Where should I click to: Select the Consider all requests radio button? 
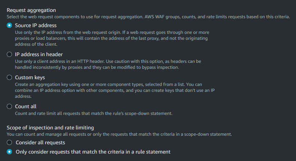[x=10, y=143]
